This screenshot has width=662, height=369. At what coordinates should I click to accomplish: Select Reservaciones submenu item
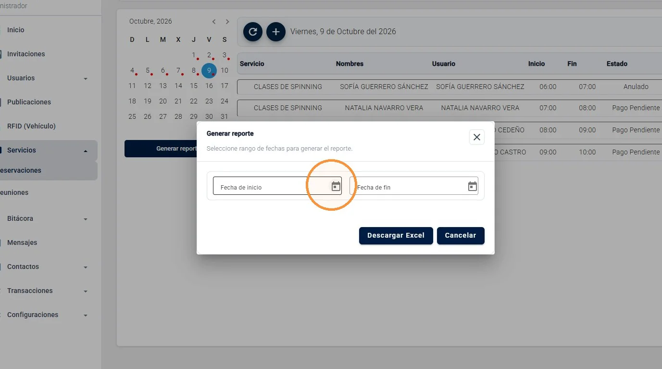point(21,170)
